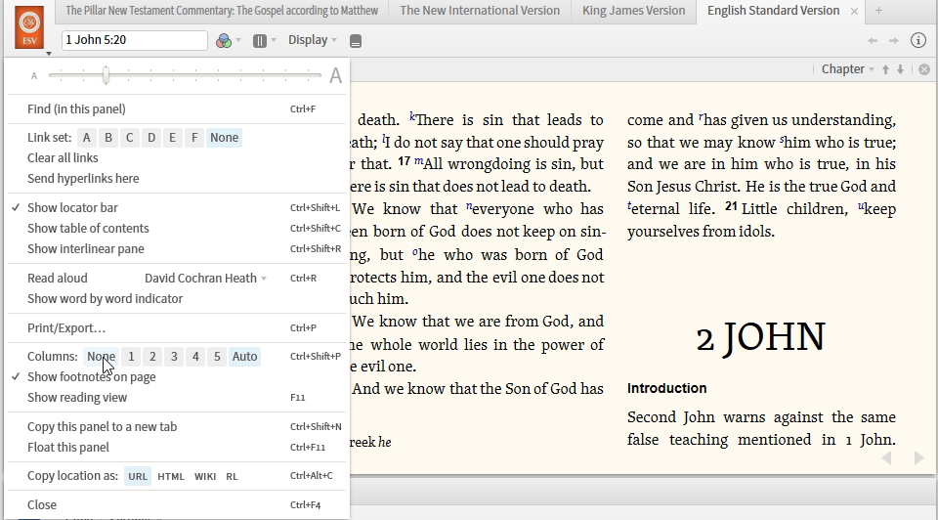
Task: Click Send hyperlinks here
Action: click(x=83, y=178)
